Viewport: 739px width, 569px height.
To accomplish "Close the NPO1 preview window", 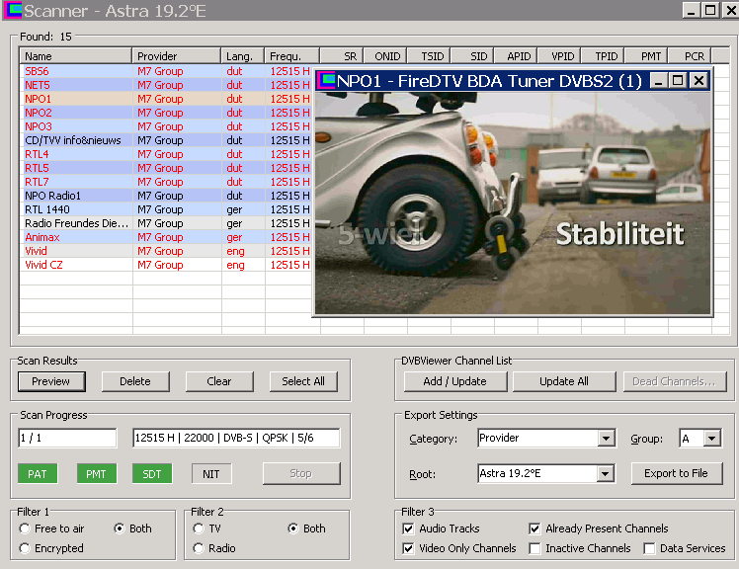I will click(x=698, y=81).
